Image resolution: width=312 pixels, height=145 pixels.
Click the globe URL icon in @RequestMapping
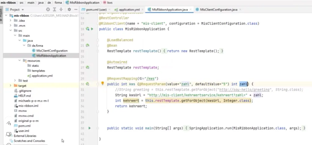pos(141,78)
